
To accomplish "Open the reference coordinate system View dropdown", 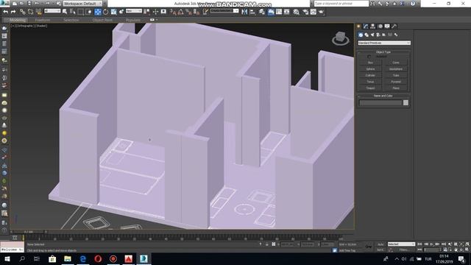I will [x=133, y=11].
